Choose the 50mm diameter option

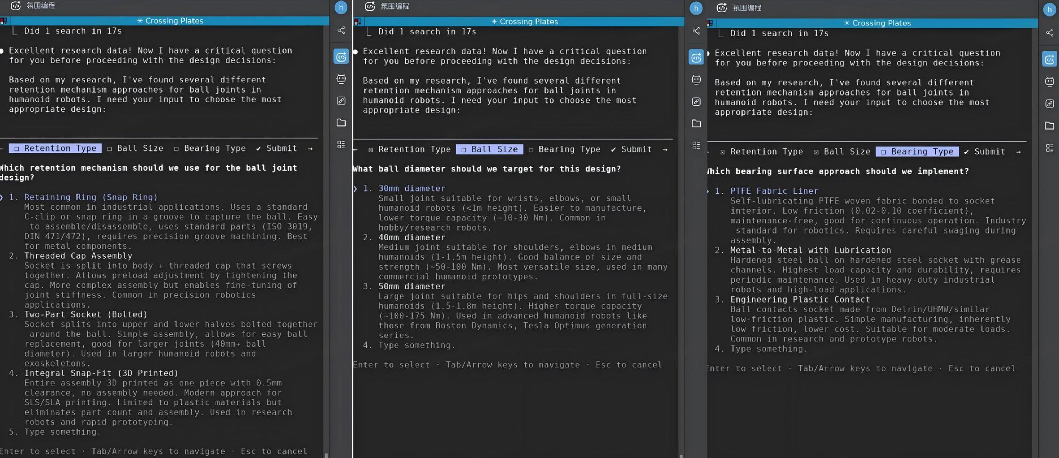411,286
